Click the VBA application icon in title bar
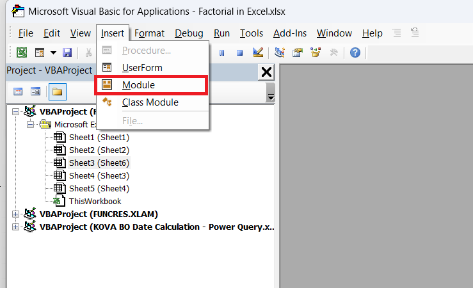Screen dimensions: 473x288 [x=18, y=11]
